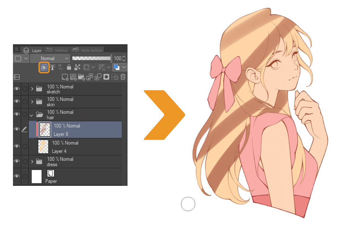This screenshot has width=340, height=229.
Task: Create a layer mask with the mask icon
Action: [x=106, y=77]
